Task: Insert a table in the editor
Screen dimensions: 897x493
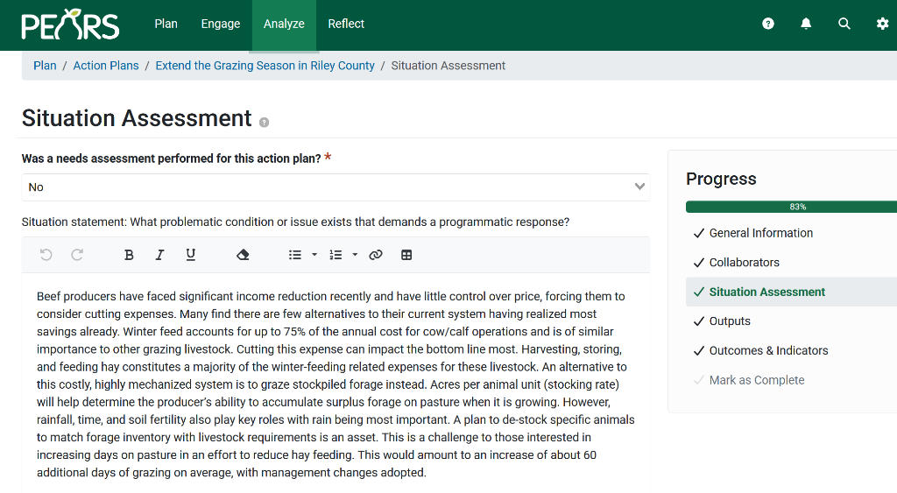Action: pyautogui.click(x=406, y=255)
